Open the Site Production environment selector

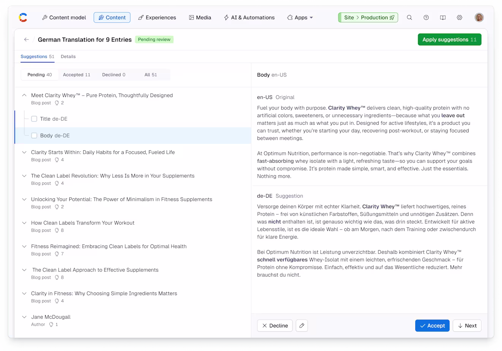click(x=368, y=18)
